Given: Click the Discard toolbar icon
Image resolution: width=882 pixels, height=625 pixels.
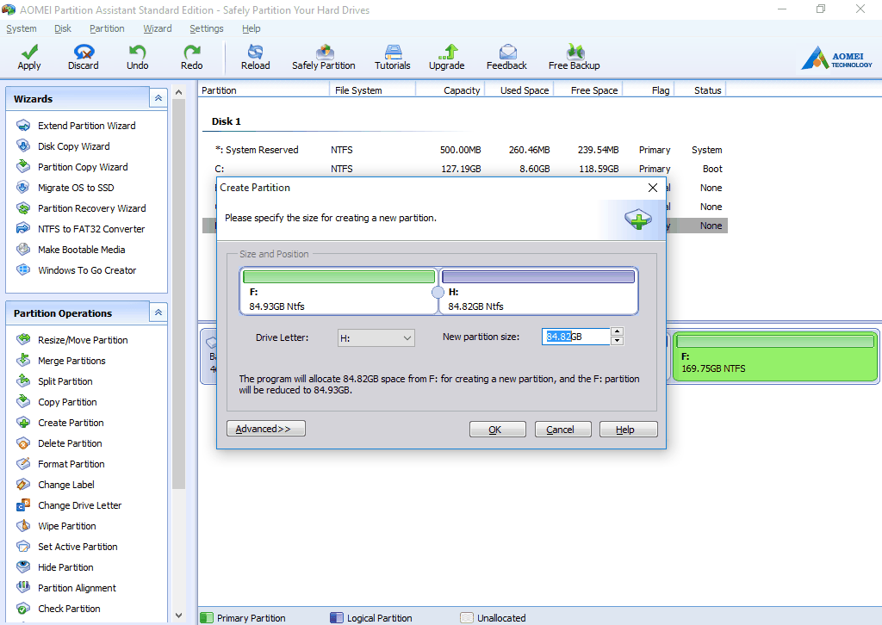Looking at the screenshot, I should coord(84,58).
